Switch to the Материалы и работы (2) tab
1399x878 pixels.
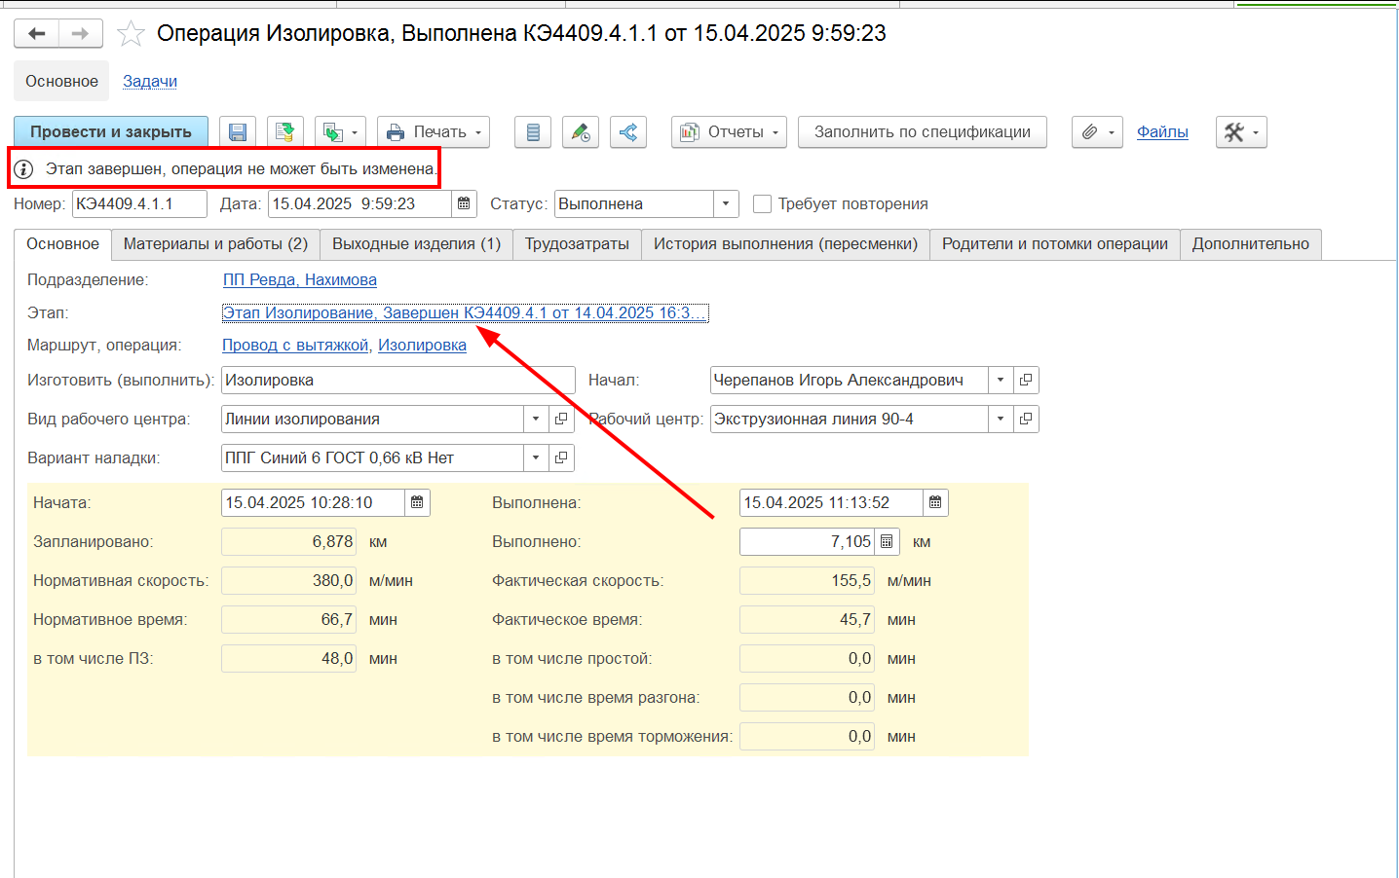click(215, 244)
